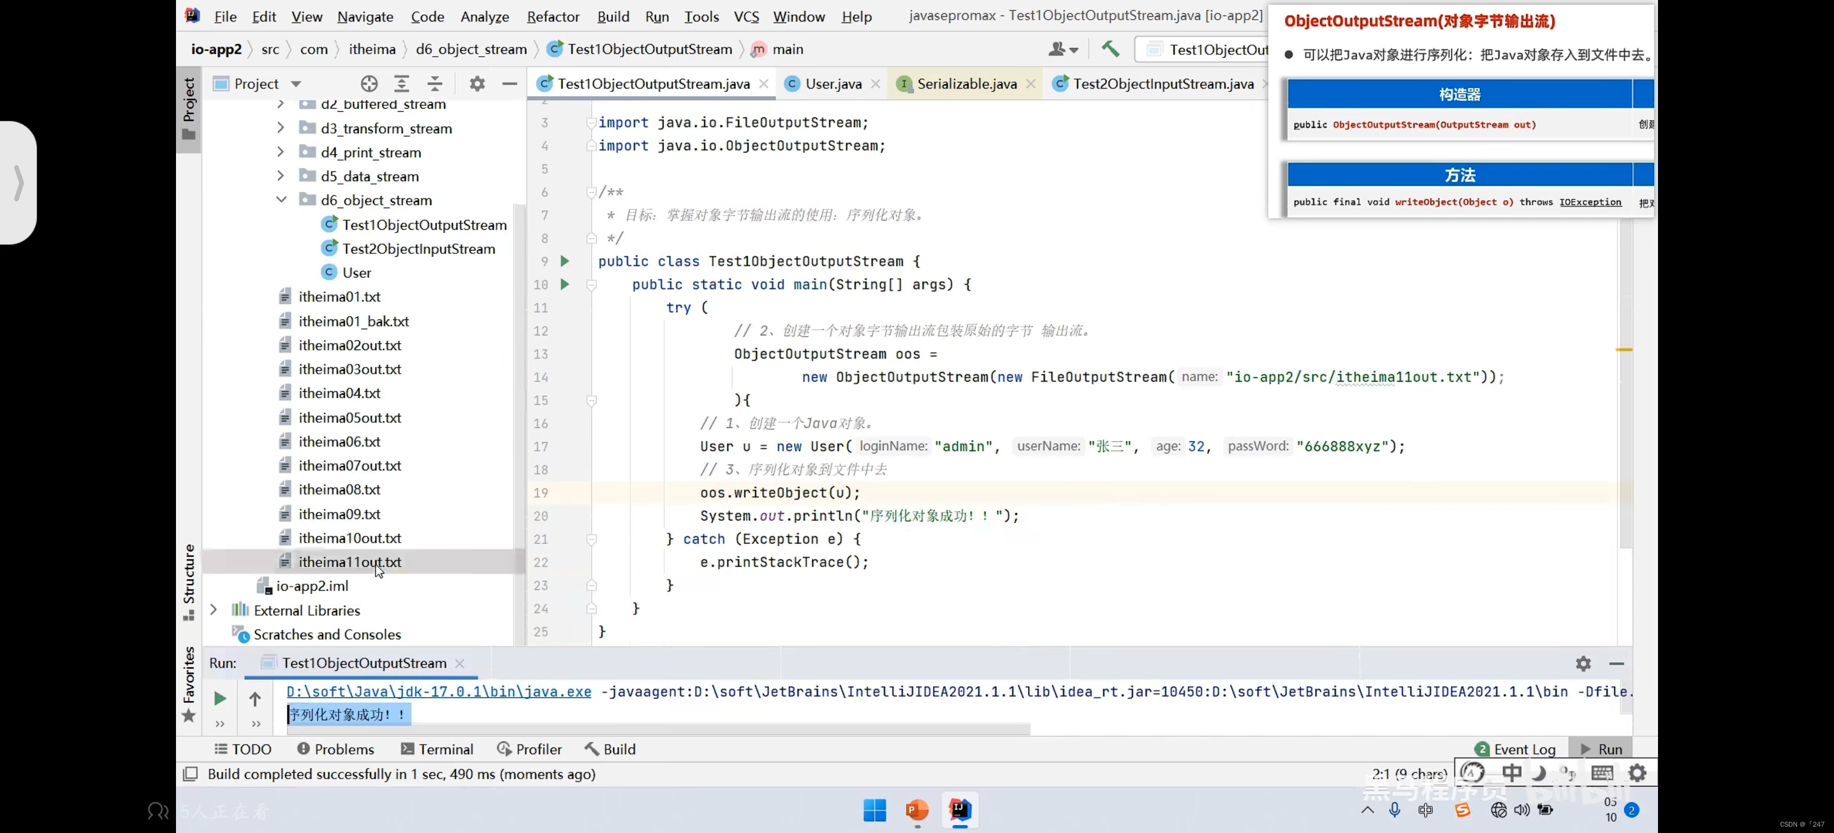Open the VCS menu

746,16
